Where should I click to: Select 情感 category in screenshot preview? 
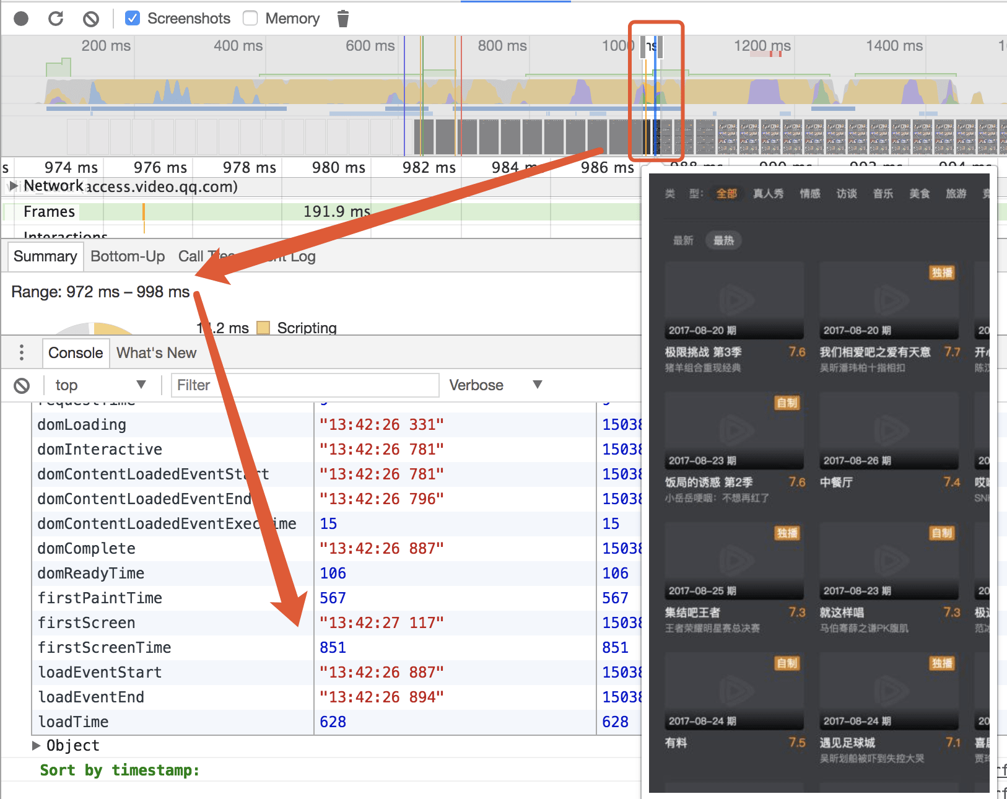[810, 194]
